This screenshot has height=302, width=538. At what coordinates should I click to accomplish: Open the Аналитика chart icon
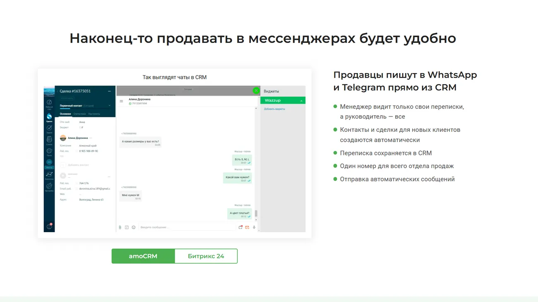pos(49,175)
